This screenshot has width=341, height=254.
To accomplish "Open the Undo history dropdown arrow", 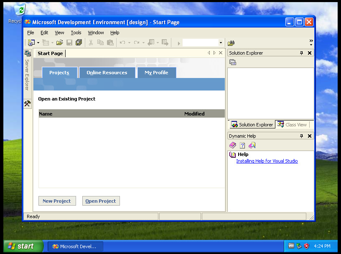I will point(129,43).
